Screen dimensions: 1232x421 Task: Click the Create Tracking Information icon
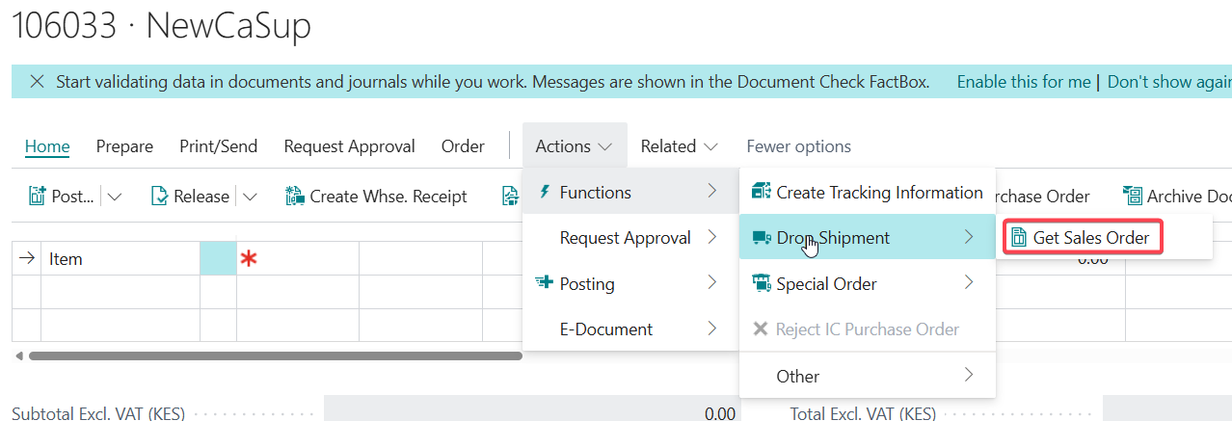point(761,193)
